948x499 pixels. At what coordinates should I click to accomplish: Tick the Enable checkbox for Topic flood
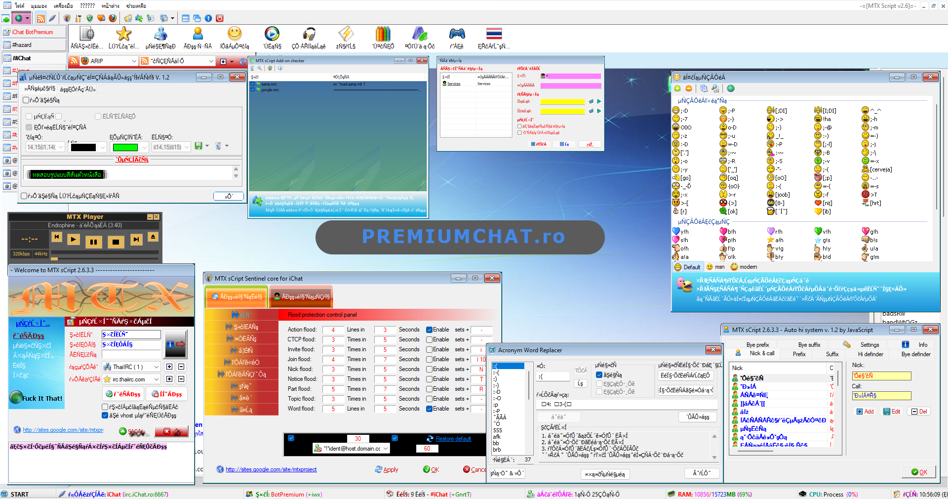click(x=430, y=399)
